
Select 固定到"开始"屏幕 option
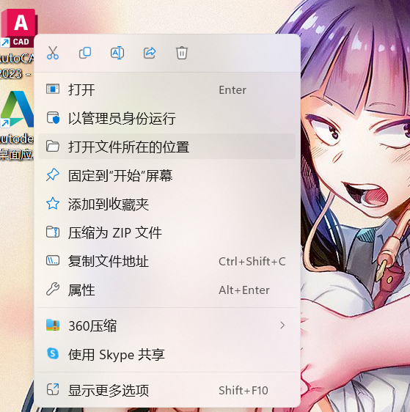click(167, 175)
